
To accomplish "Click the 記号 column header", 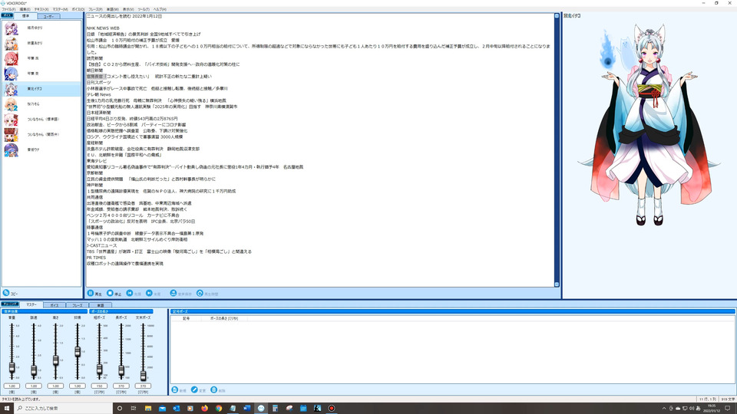I will (x=186, y=319).
